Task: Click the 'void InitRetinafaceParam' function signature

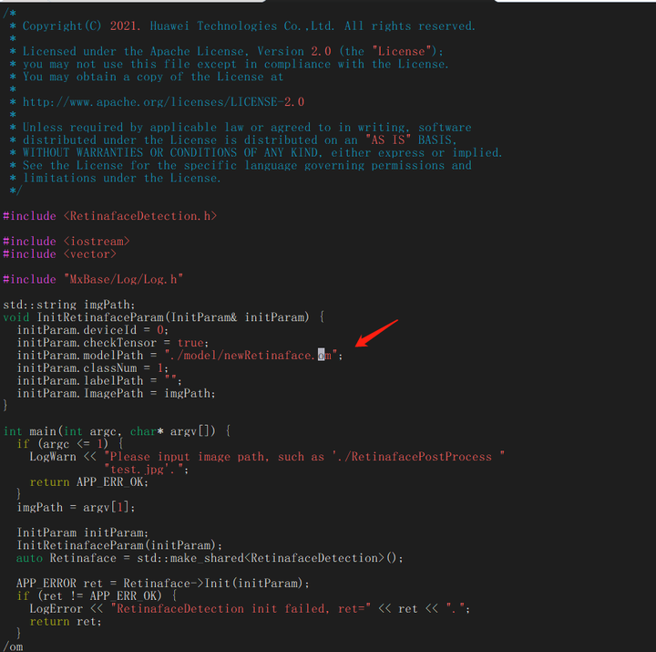Action: pos(164,317)
